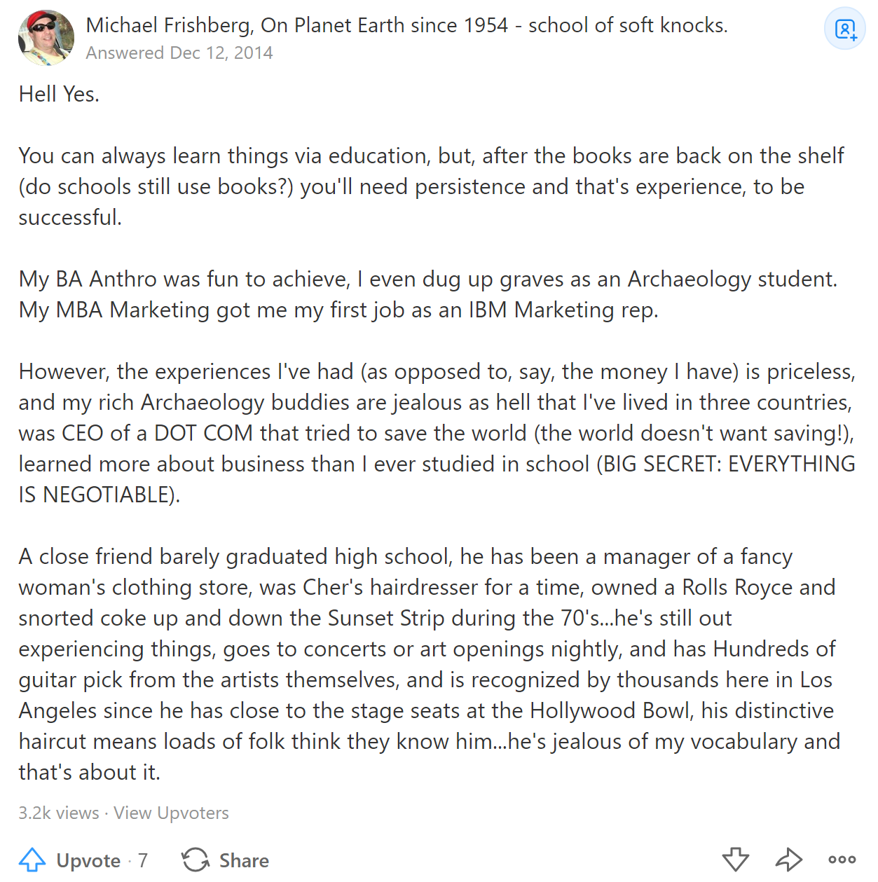Click the Upvote text label

click(x=88, y=860)
